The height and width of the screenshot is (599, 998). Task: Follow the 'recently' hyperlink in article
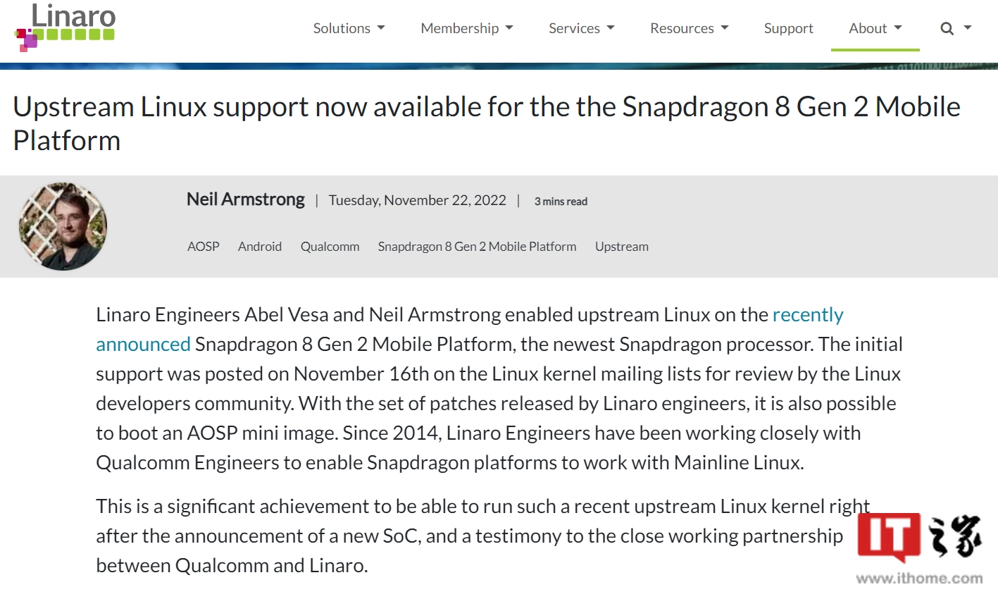tap(808, 314)
